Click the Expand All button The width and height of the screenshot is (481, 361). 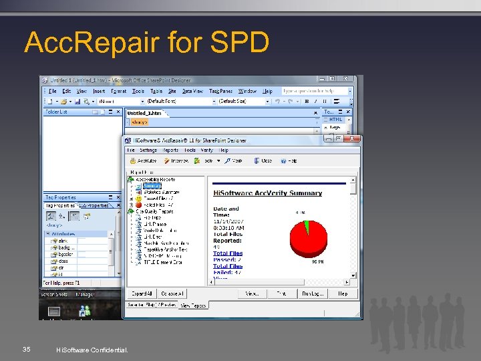142,293
